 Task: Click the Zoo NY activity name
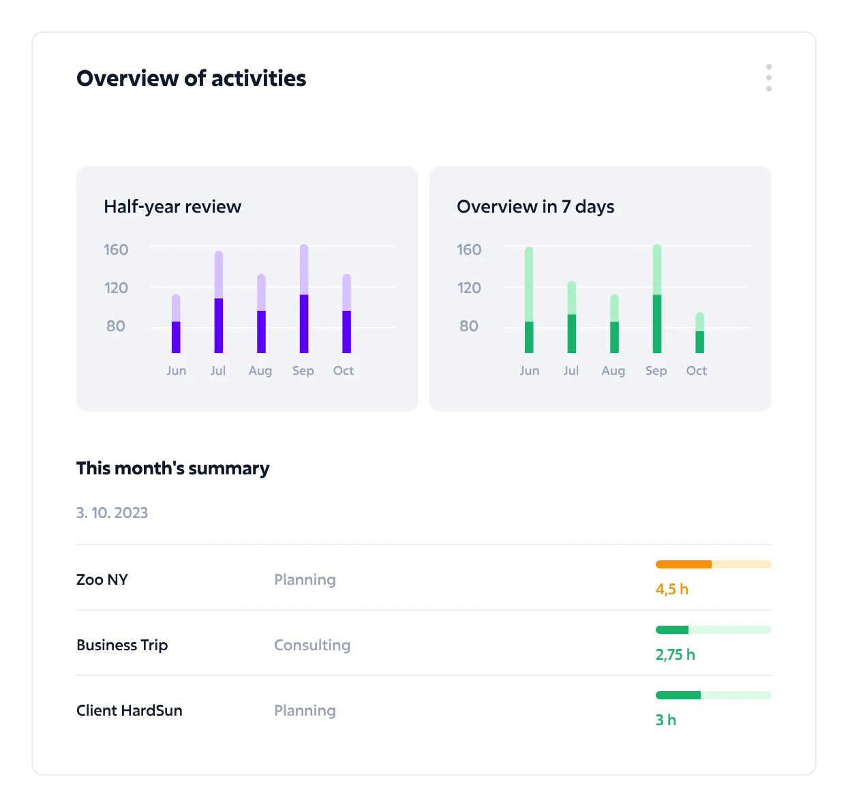pyautogui.click(x=102, y=579)
